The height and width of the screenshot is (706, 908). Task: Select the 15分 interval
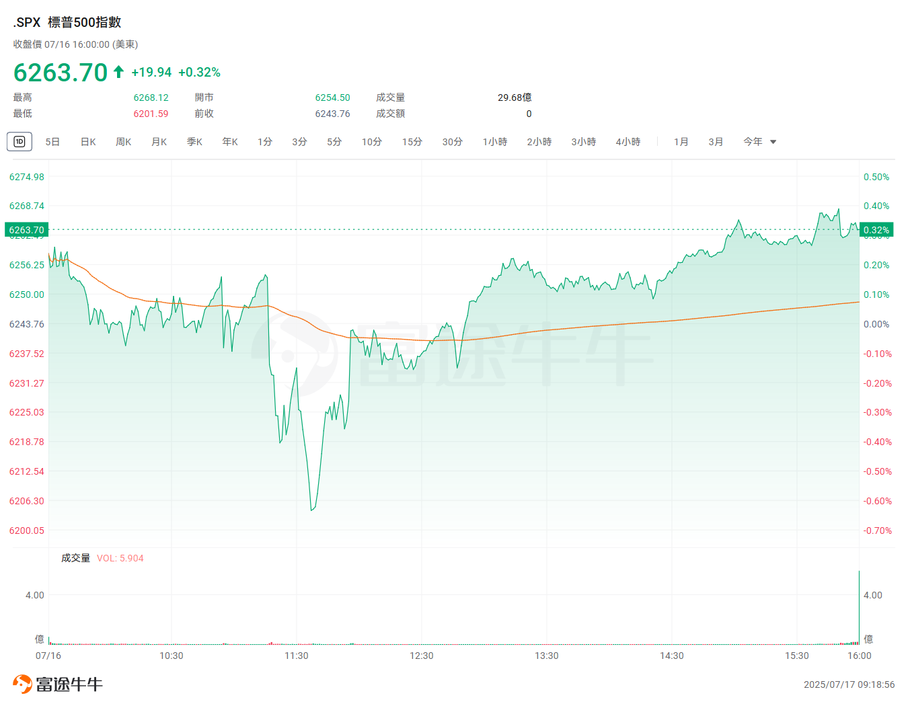click(x=412, y=142)
